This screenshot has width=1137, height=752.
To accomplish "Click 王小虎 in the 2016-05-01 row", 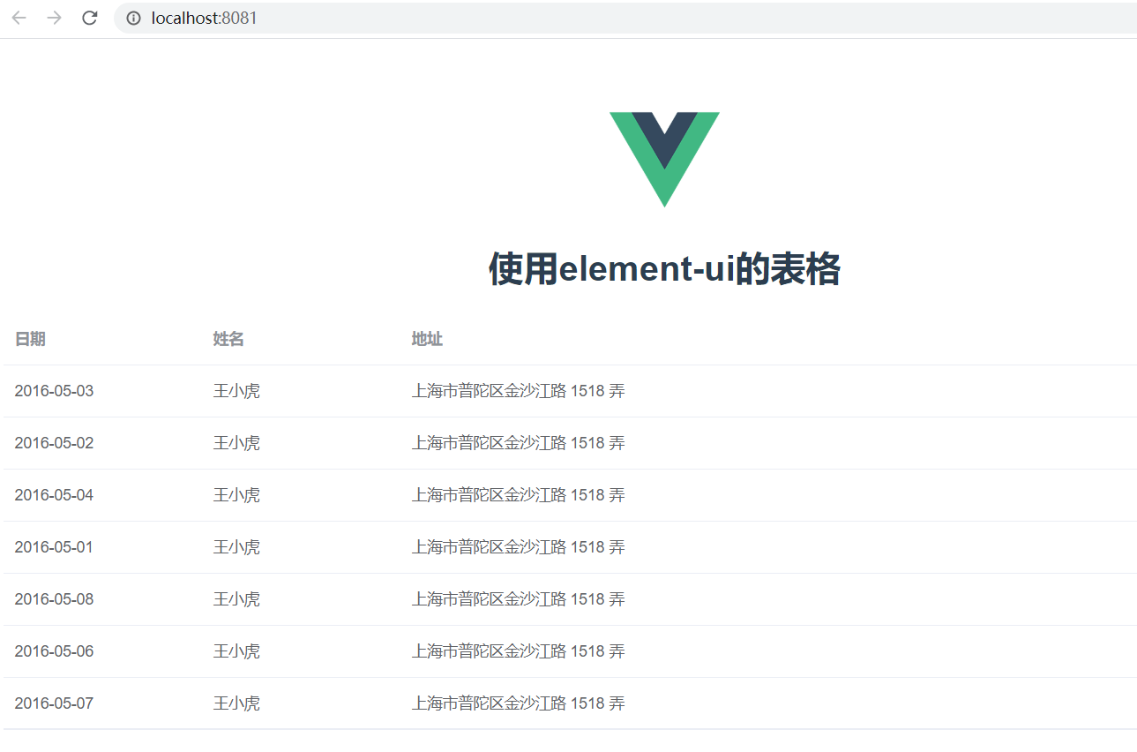I will click(x=236, y=547).
